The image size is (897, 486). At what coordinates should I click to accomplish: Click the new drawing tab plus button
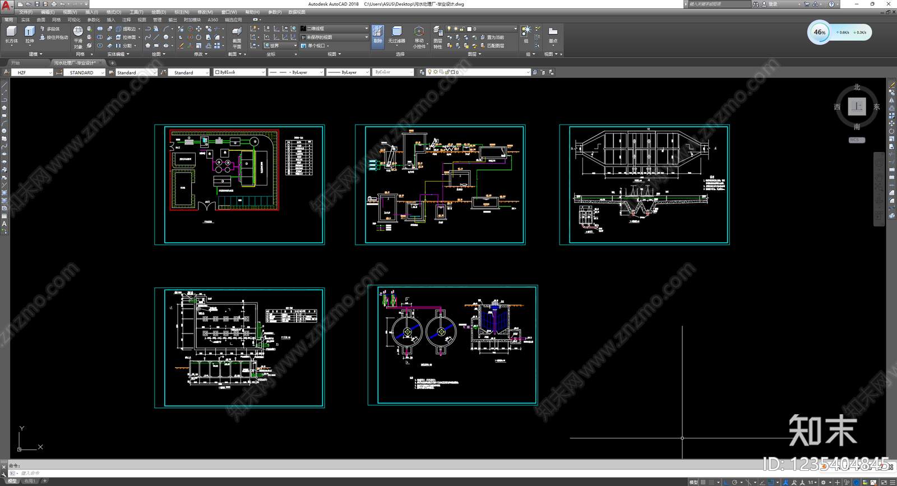[112, 63]
